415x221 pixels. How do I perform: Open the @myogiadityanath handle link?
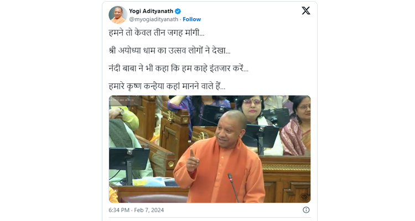[x=153, y=19]
